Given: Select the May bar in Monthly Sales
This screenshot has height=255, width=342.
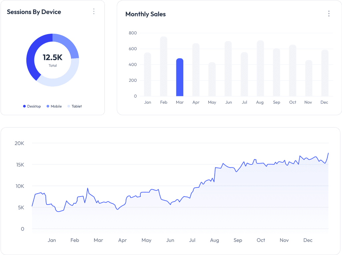Looking at the screenshot, I should click(x=212, y=79).
